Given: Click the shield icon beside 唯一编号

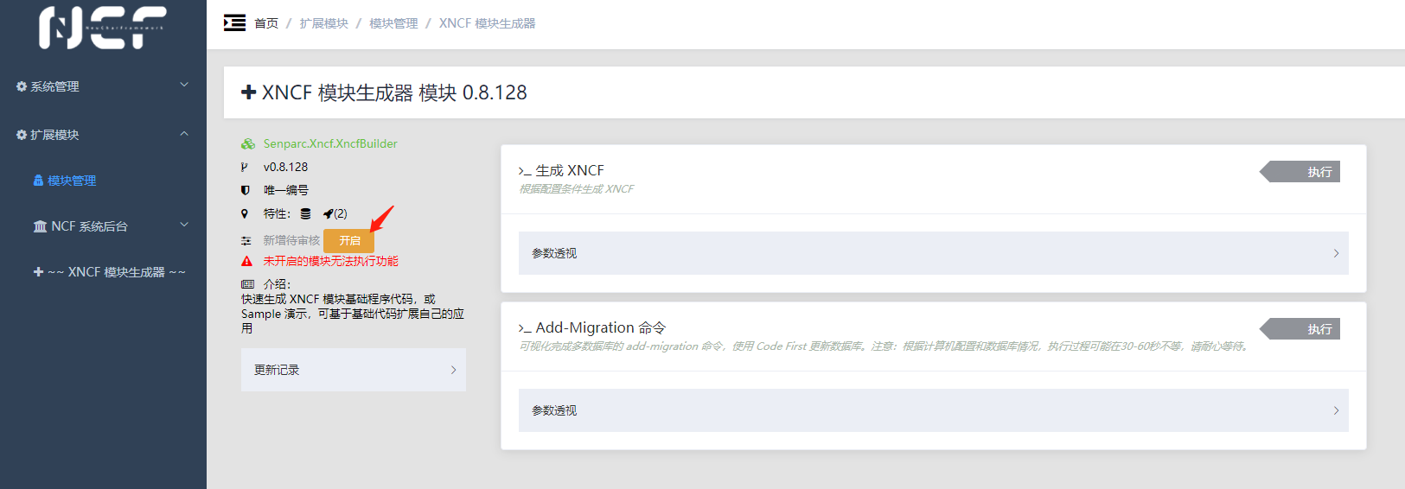Looking at the screenshot, I should (x=245, y=190).
